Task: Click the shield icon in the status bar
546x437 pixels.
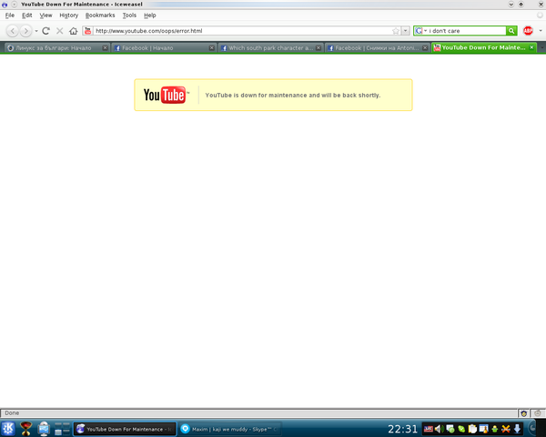Action: tap(524, 413)
